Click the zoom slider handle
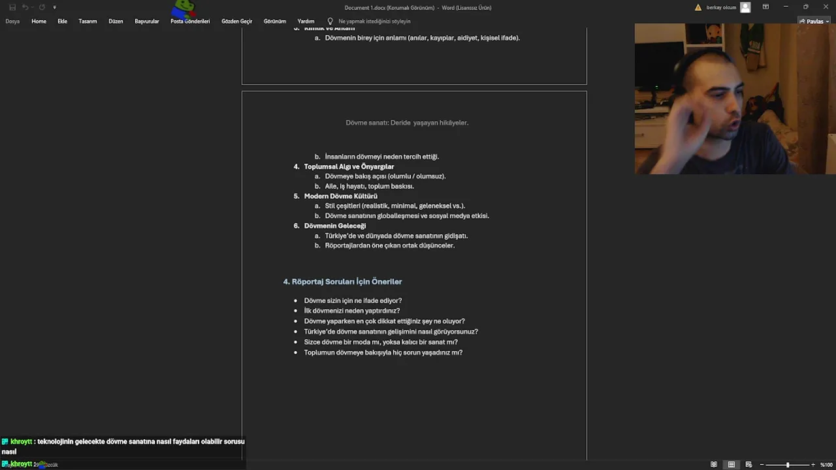 click(788, 464)
